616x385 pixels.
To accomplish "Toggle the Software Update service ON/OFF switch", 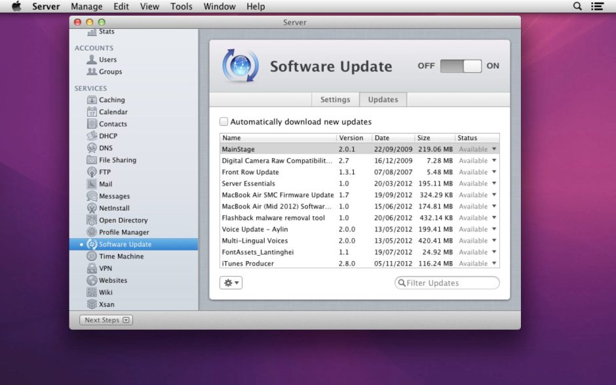I will pos(461,66).
